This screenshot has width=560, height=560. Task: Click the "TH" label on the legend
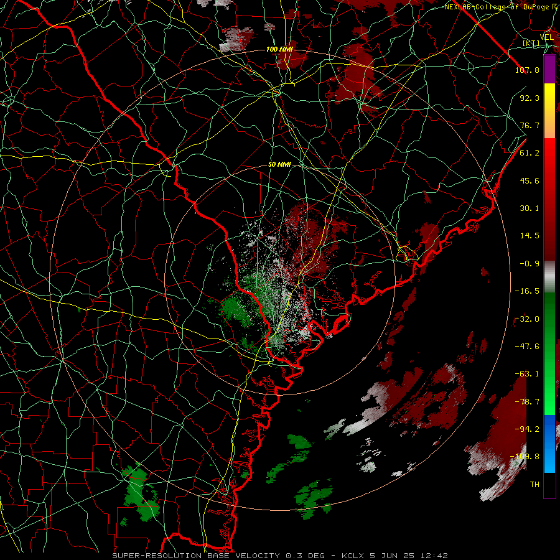click(534, 485)
